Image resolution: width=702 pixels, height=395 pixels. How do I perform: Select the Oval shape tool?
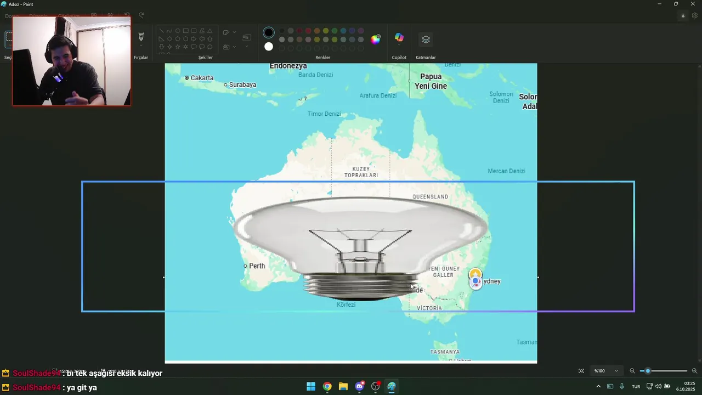coord(178,31)
